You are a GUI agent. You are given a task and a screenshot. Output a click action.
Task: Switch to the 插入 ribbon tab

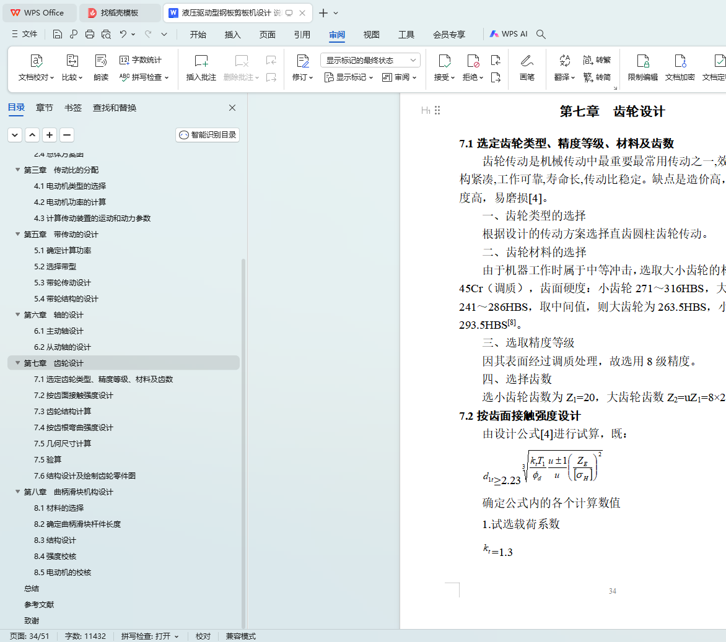[x=232, y=34]
